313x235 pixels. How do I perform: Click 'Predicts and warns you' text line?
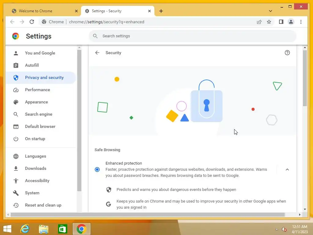(x=176, y=190)
